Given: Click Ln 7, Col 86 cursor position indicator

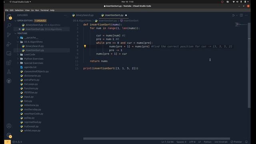Looking at the screenshot, I should tap(168, 142).
